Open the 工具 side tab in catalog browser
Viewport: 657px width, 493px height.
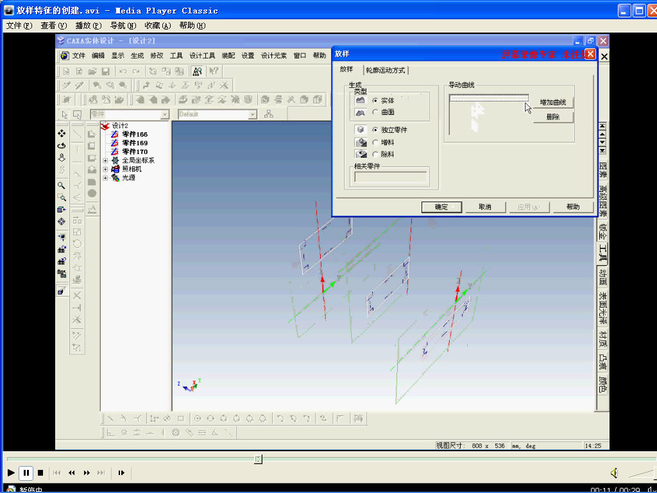pyautogui.click(x=602, y=253)
